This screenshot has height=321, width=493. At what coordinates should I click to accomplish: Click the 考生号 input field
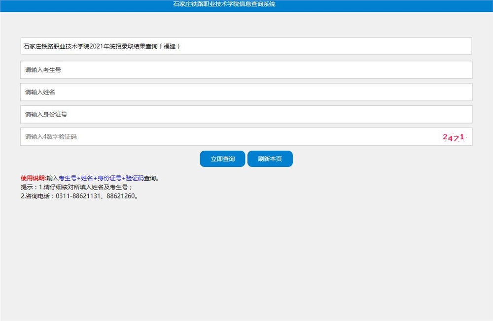click(x=246, y=70)
